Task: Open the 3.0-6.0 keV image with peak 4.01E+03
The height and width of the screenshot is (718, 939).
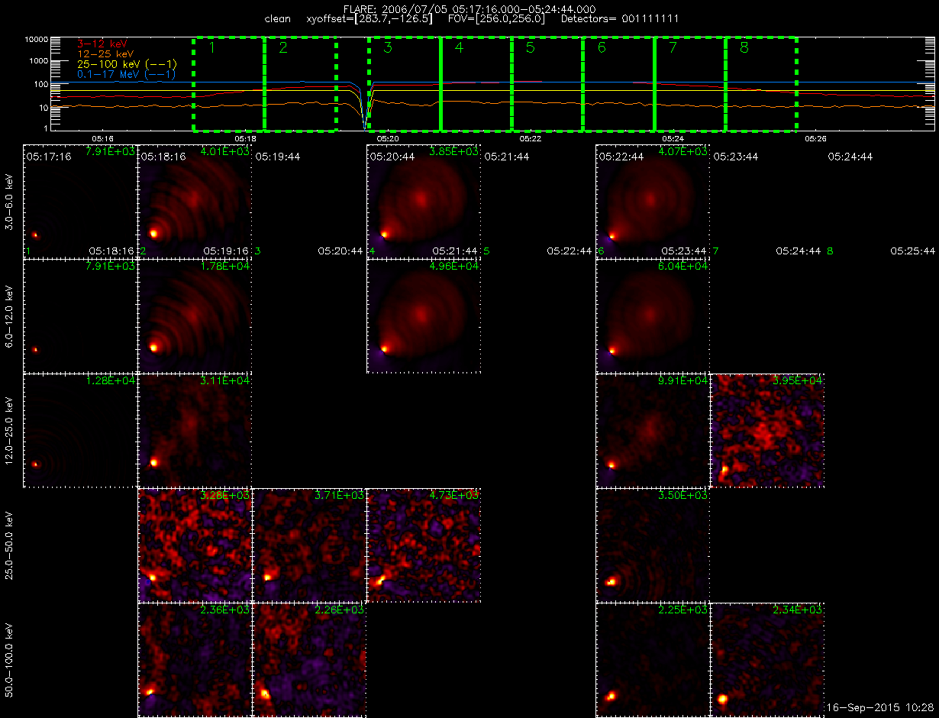Action: [195, 202]
